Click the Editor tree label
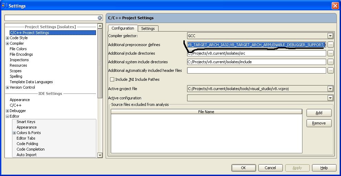Image resolution: width=341 pixels, height=176 pixels. (x=14, y=116)
